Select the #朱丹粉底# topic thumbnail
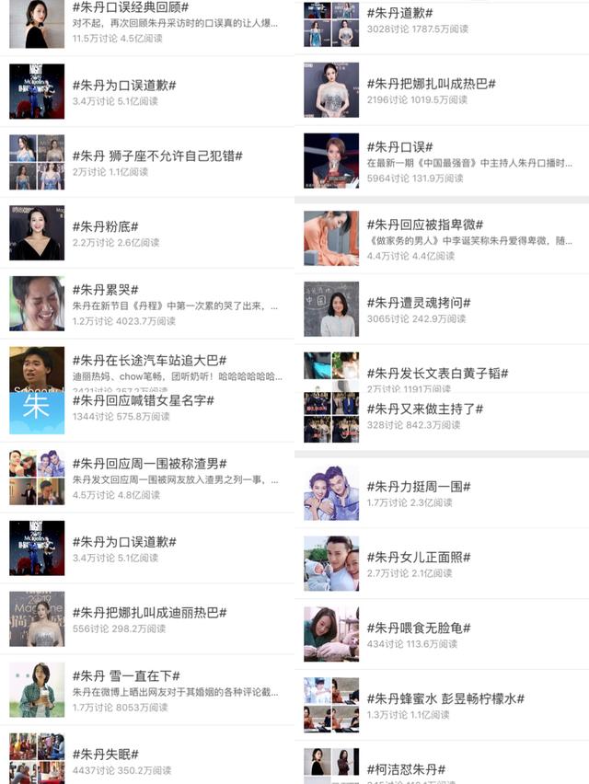Viewport: 589px width, 784px height. pyautogui.click(x=37, y=233)
